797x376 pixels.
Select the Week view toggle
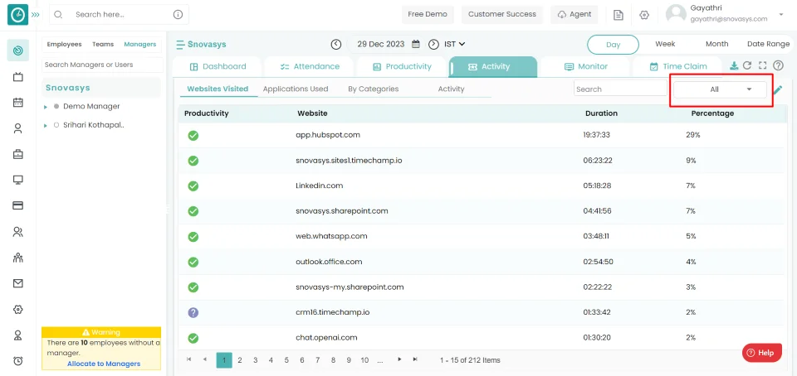click(x=665, y=44)
